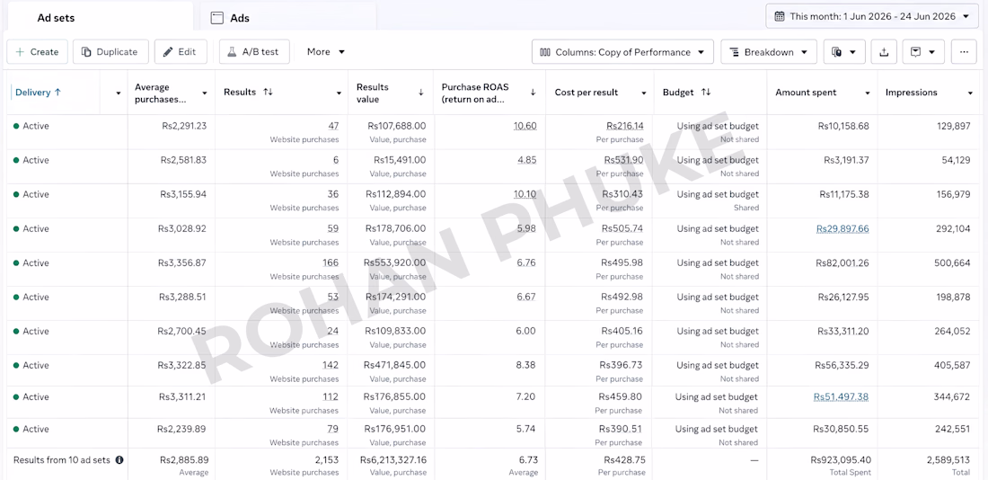This screenshot has width=988, height=480.
Task: Click the Create button
Action: [x=37, y=52]
